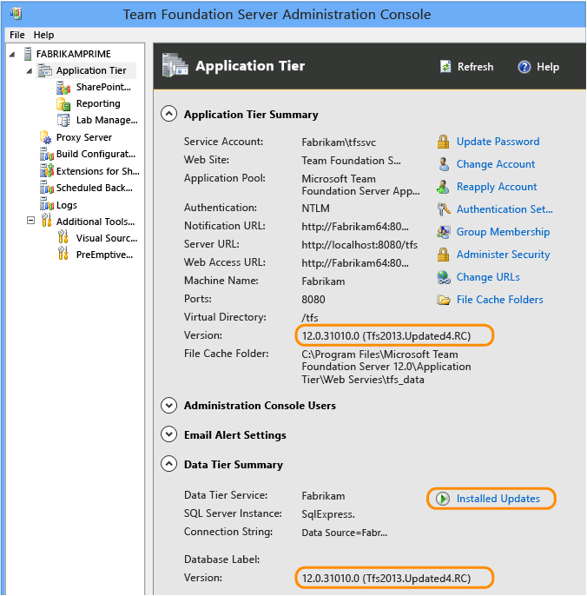The image size is (587, 596).
Task: Open the Reapply Account link
Action: tap(497, 187)
